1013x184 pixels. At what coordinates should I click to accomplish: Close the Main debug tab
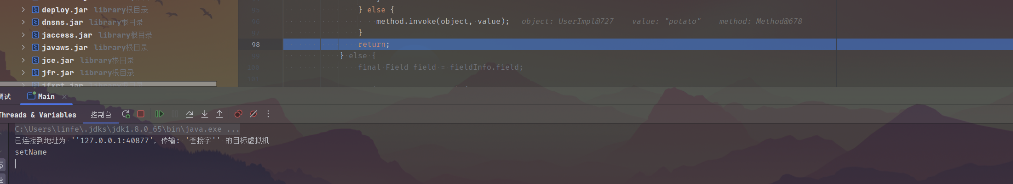tap(64, 96)
